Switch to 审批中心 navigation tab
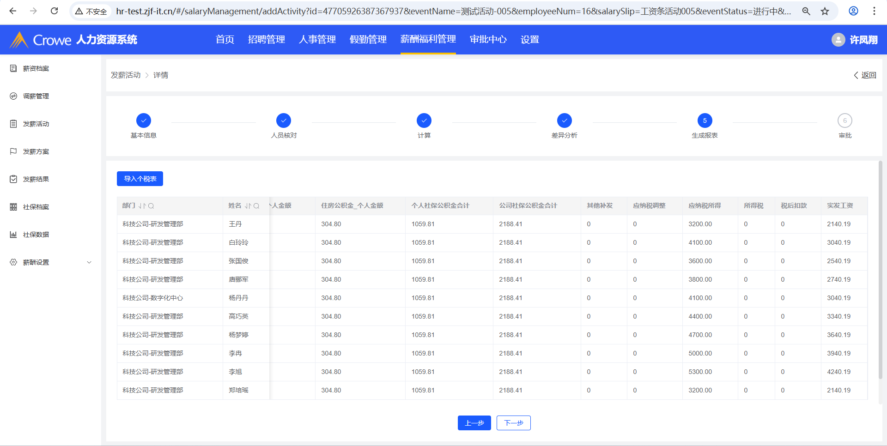Screen dimensions: 887x446 pyautogui.click(x=488, y=40)
